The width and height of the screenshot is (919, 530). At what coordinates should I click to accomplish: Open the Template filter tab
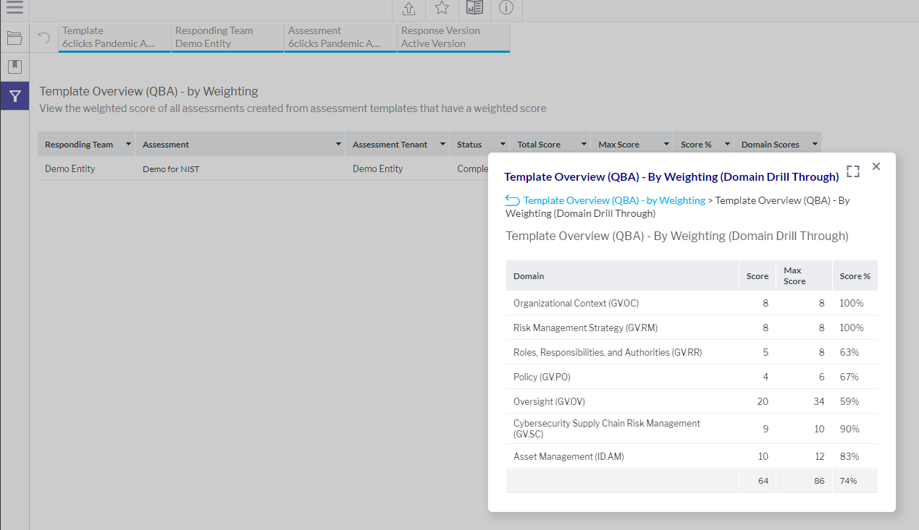pyautogui.click(x=114, y=38)
